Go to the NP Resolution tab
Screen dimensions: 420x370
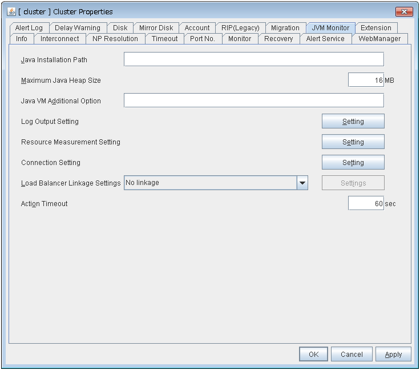[115, 39]
